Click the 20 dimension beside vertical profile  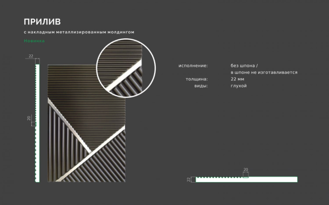(29, 118)
